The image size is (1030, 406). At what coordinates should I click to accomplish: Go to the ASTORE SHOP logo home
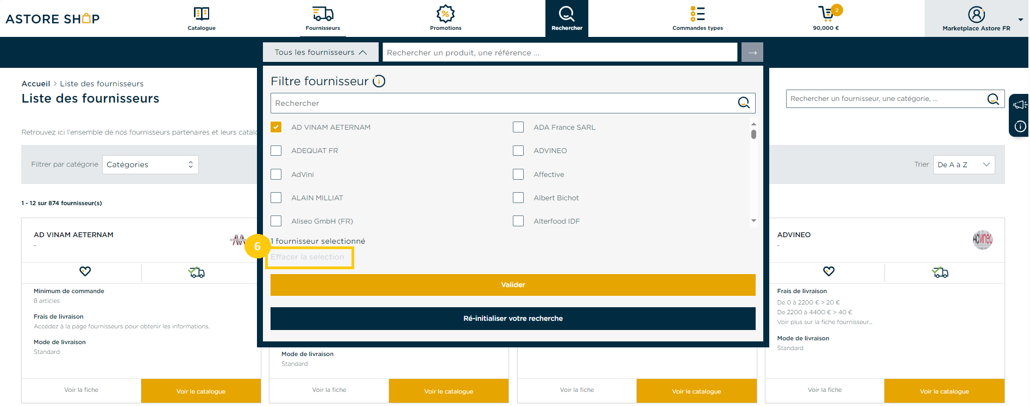click(53, 18)
